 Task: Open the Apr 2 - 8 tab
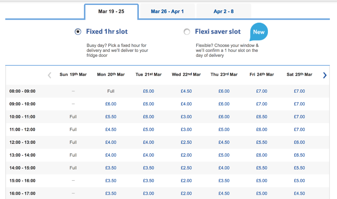(x=223, y=11)
